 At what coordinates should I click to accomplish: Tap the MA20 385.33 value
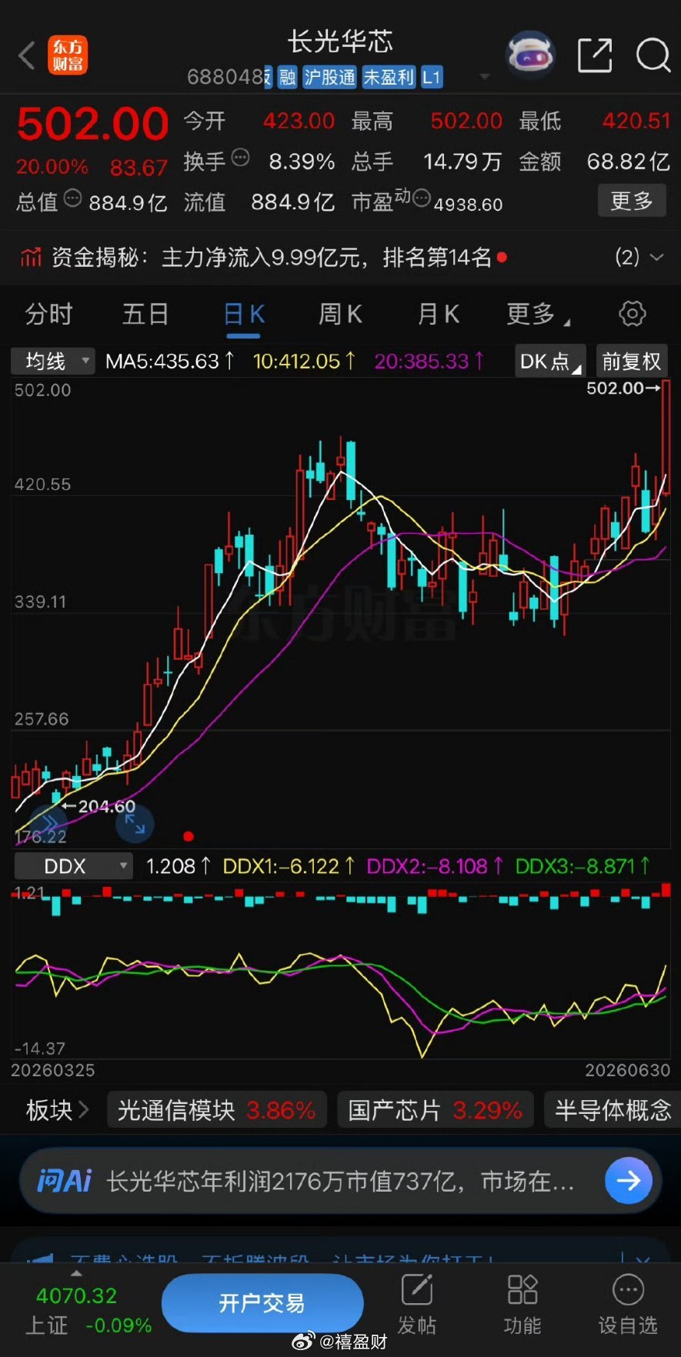tap(429, 361)
